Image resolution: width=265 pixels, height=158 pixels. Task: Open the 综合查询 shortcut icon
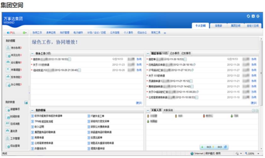coord(8,146)
